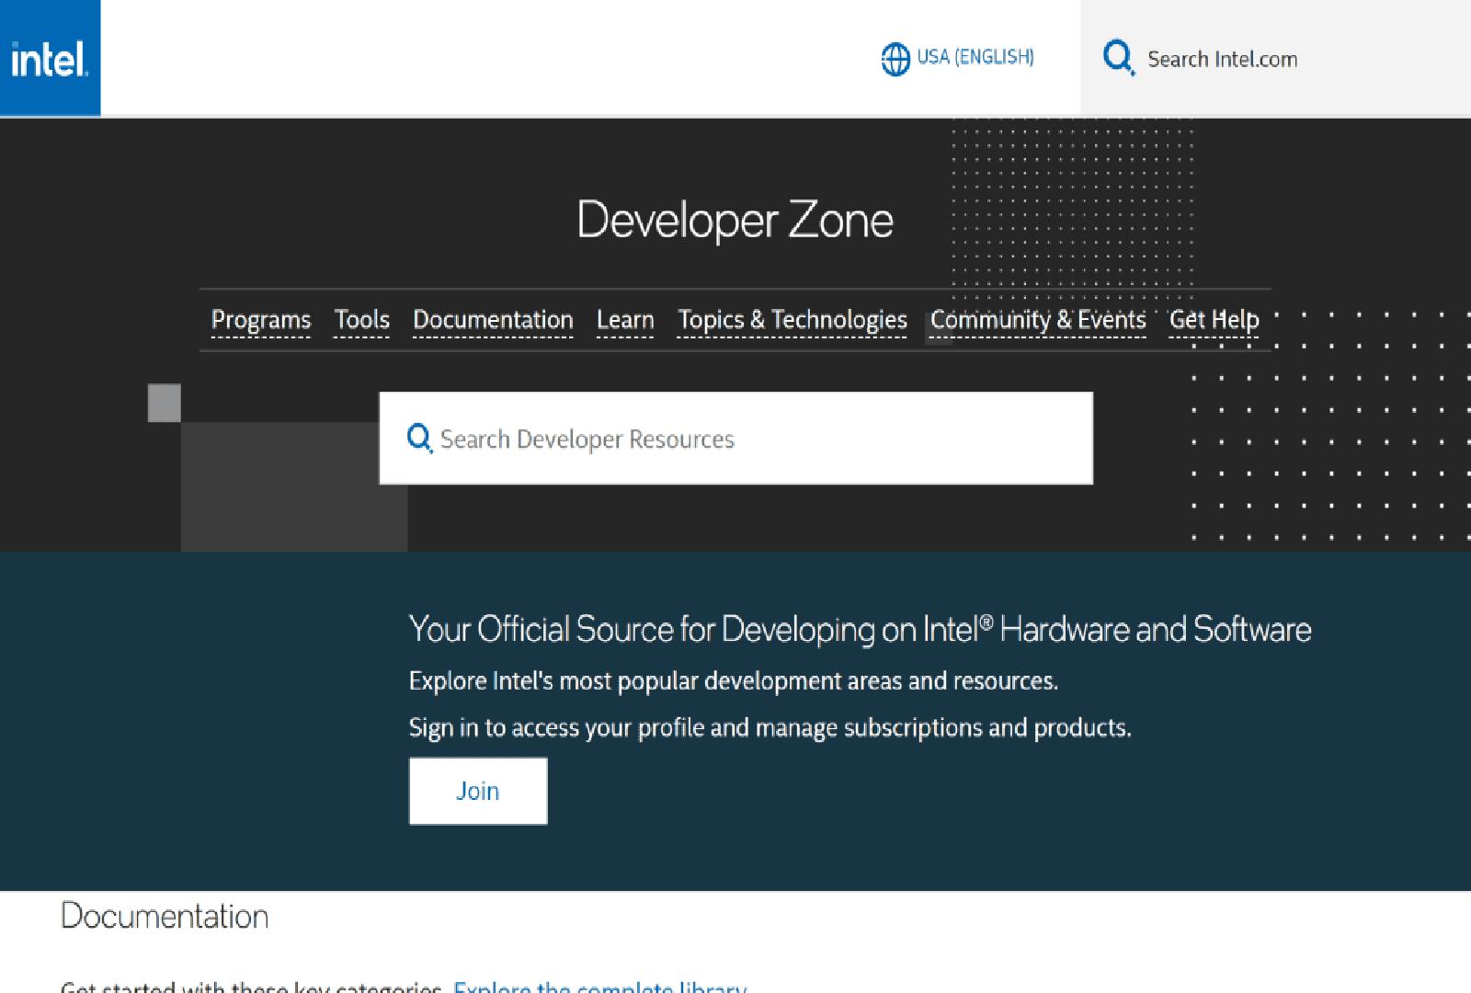Click the header search magnifier icon
Viewport: 1471px width, 993px height.
pos(1118,58)
